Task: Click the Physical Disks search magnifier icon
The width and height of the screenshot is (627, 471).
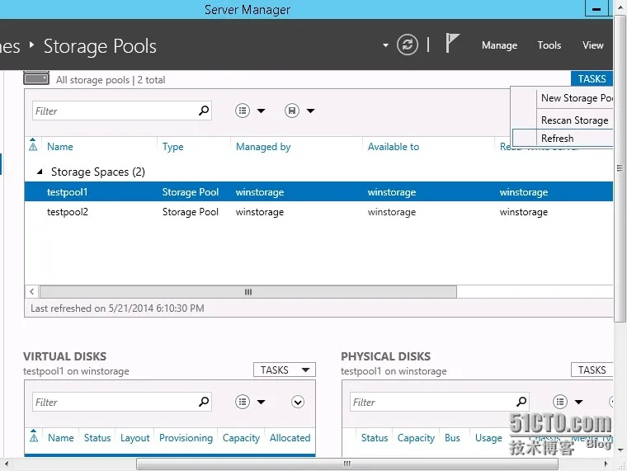Action: point(521,402)
